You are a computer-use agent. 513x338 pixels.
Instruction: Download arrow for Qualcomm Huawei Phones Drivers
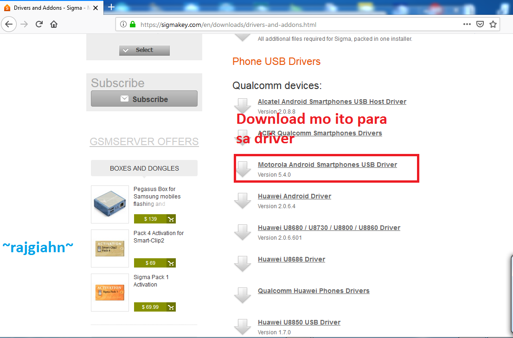tap(243, 295)
